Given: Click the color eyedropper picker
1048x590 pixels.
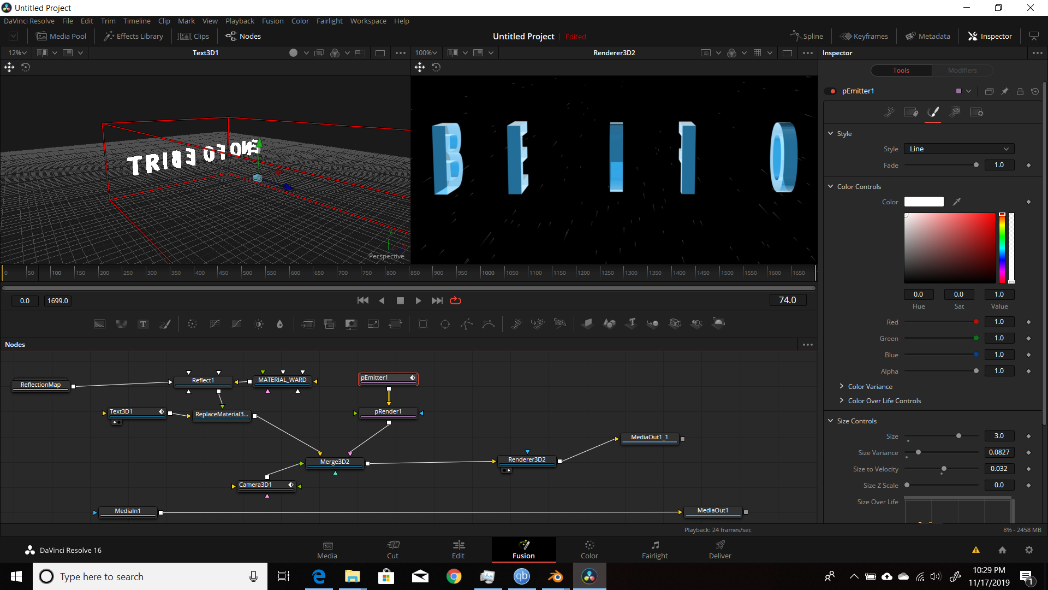Looking at the screenshot, I should (956, 202).
